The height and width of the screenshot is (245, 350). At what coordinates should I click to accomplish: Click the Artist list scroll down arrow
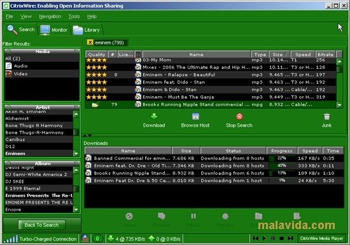pyautogui.click(x=76, y=153)
